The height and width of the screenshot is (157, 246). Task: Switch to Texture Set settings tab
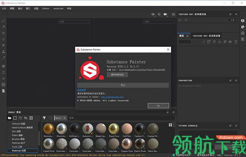point(207,36)
